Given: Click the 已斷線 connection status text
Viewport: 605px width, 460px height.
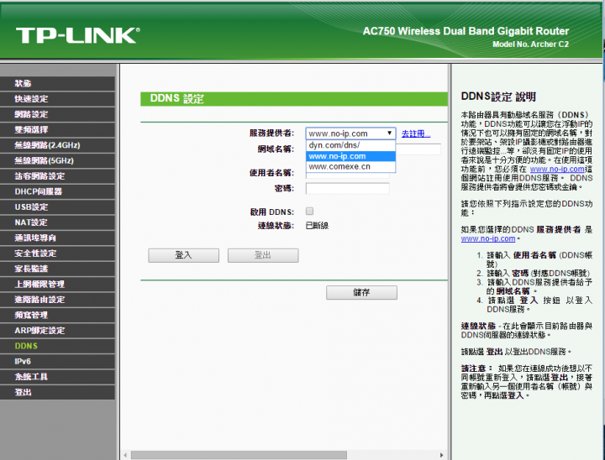Looking at the screenshot, I should pyautogui.click(x=317, y=226).
